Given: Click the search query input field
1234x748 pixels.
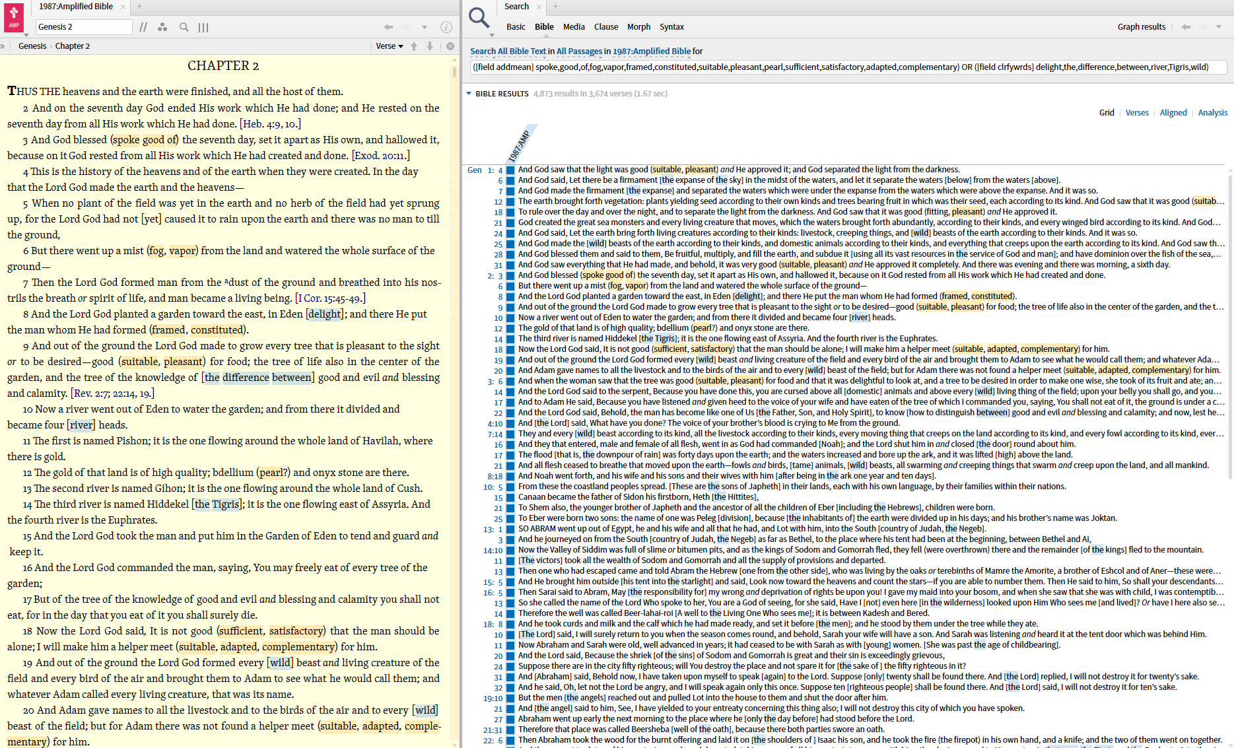Looking at the screenshot, I should coord(848,67).
